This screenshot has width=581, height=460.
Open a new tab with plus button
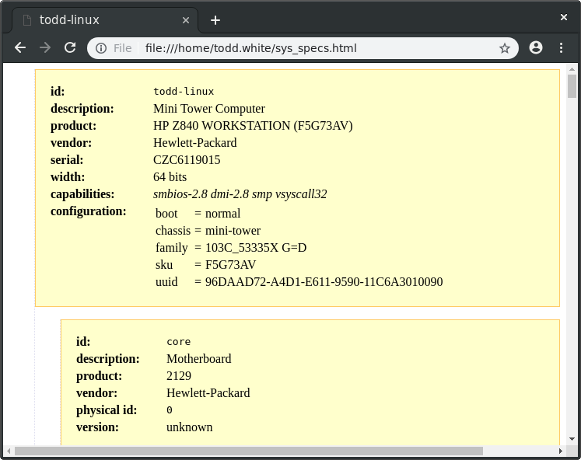click(215, 20)
